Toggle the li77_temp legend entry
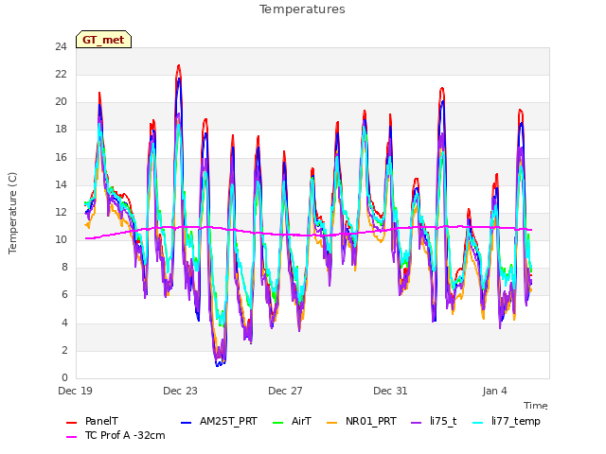This screenshot has width=606, height=454. click(x=507, y=421)
